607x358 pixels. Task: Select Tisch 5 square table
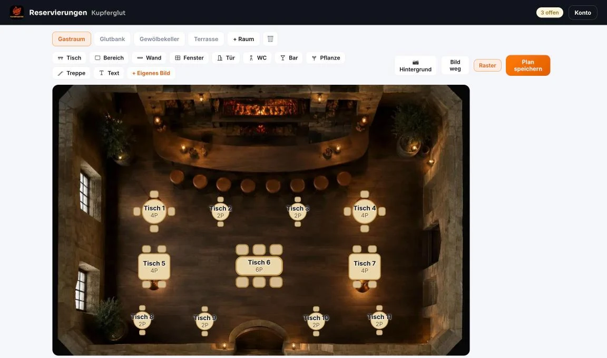154,266
